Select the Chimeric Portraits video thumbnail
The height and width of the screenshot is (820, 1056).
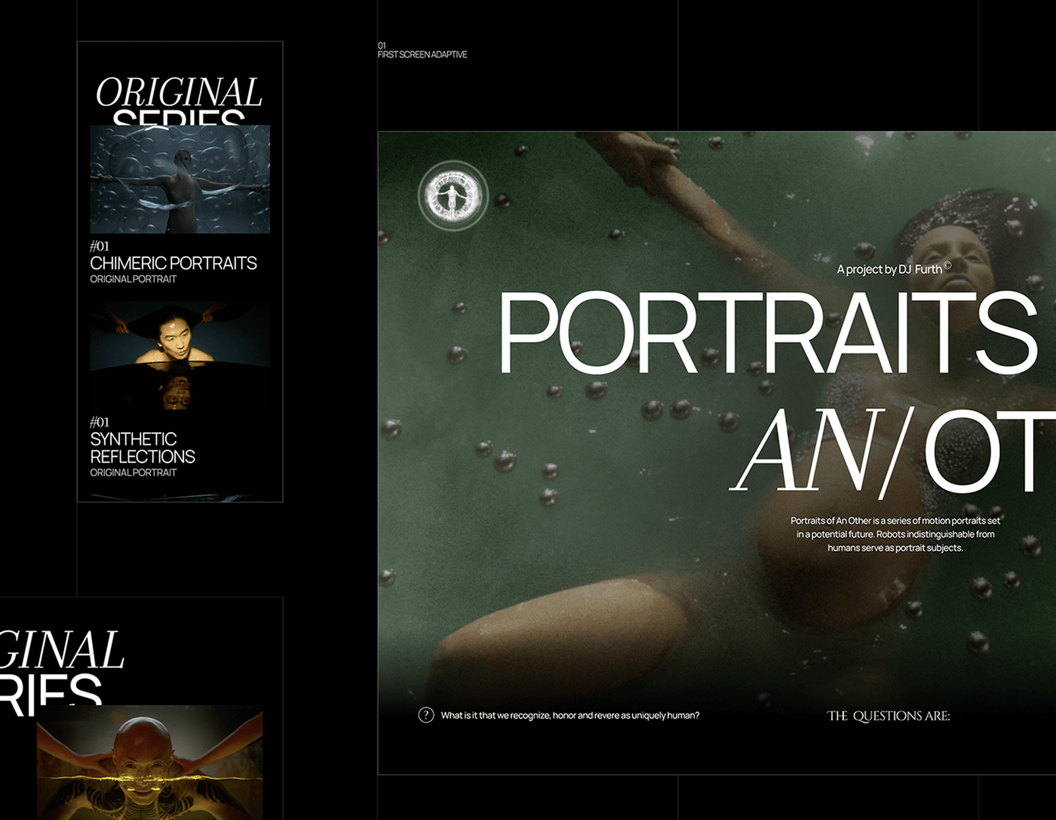pyautogui.click(x=180, y=179)
